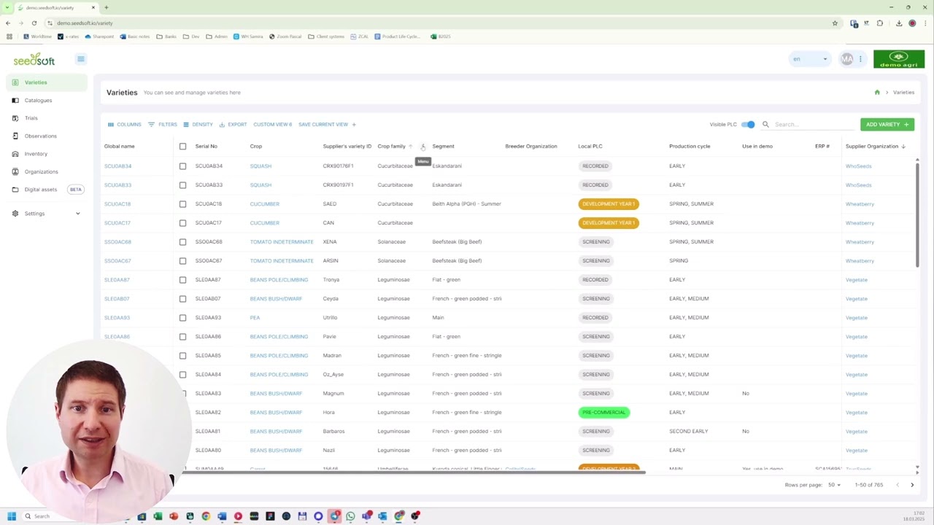Open SQUASH crop link for CRX90176F1

point(260,166)
